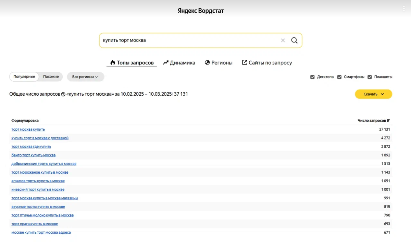Open link москве купить торт москва адреса
This screenshot has width=411, height=247.
pyautogui.click(x=41, y=232)
